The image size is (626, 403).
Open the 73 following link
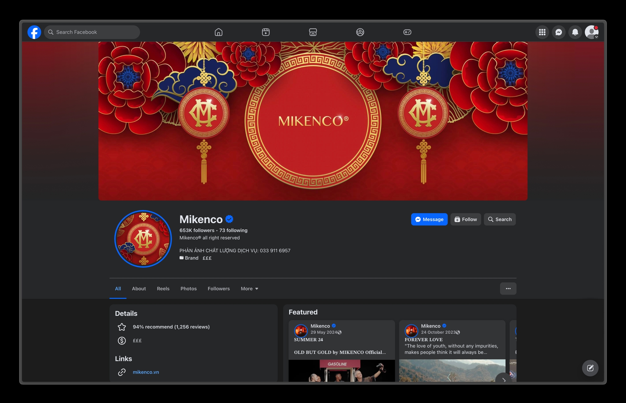(x=233, y=230)
